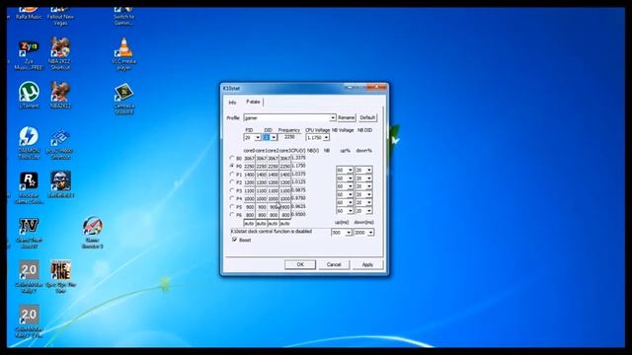Select the P5 P-state radio button
Image resolution: width=632 pixels, height=355 pixels.
point(232,206)
